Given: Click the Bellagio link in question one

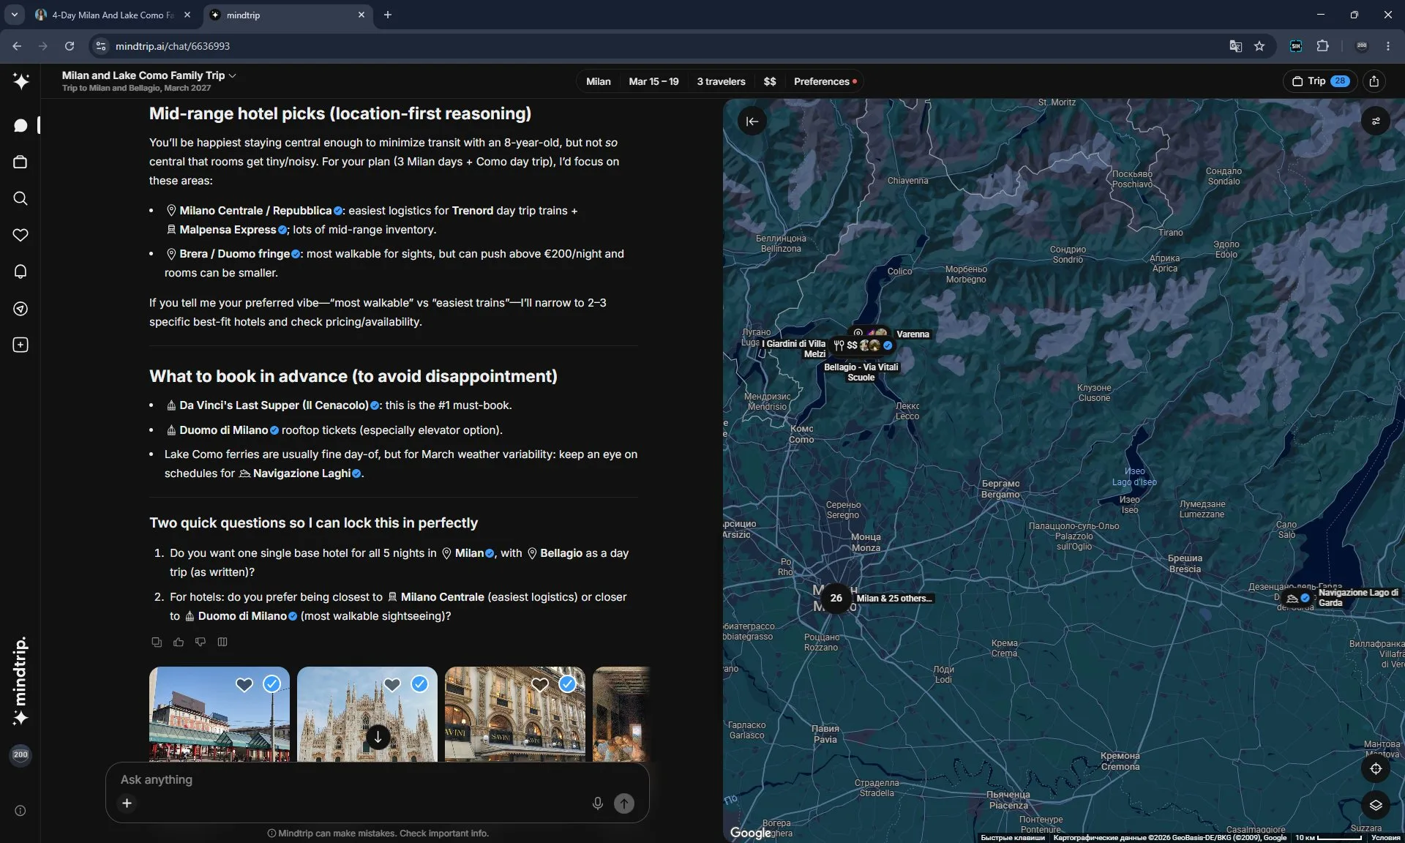Looking at the screenshot, I should click(555, 553).
